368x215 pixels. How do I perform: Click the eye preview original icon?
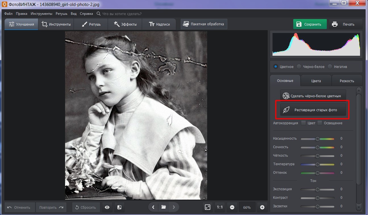pos(107,207)
